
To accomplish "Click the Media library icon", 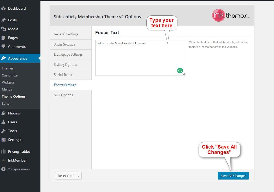I will 3,29.
